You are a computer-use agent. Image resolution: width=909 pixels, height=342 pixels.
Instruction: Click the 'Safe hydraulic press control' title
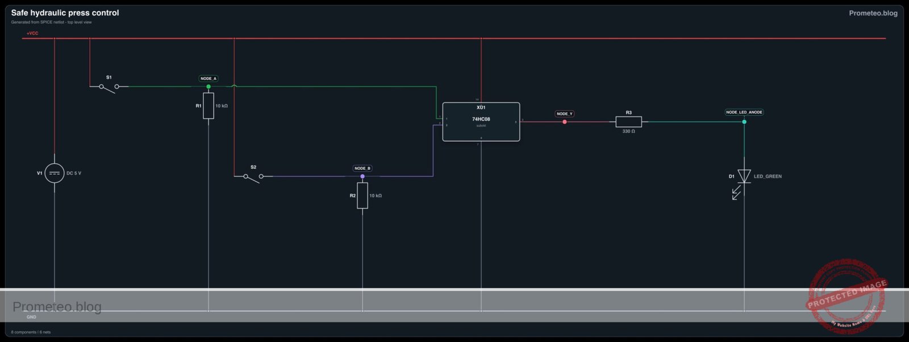[65, 12]
